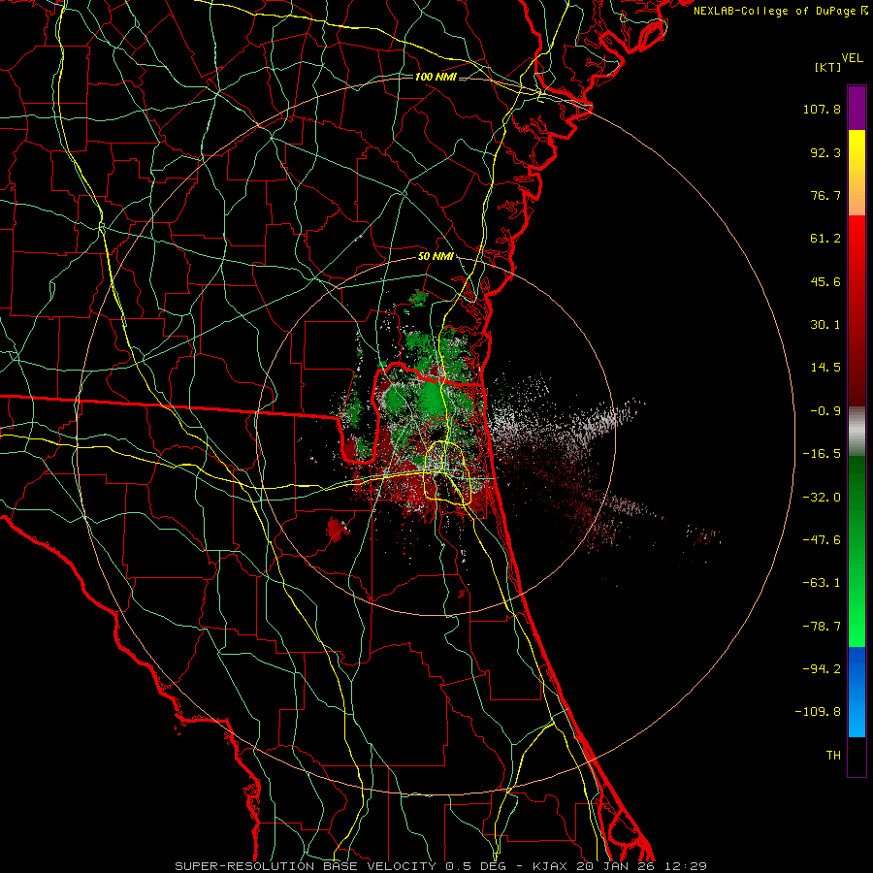Pick the purple segment of the color bar

coord(857,108)
